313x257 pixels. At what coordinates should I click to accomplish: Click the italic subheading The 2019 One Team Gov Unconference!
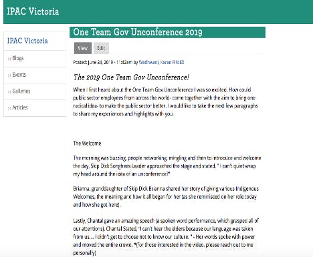(x=131, y=77)
